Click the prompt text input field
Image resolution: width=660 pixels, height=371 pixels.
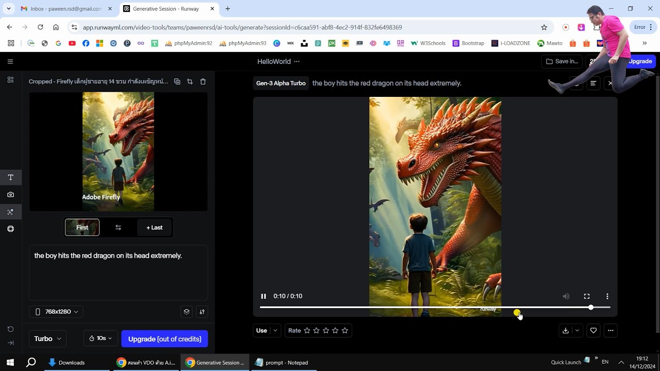(x=118, y=273)
